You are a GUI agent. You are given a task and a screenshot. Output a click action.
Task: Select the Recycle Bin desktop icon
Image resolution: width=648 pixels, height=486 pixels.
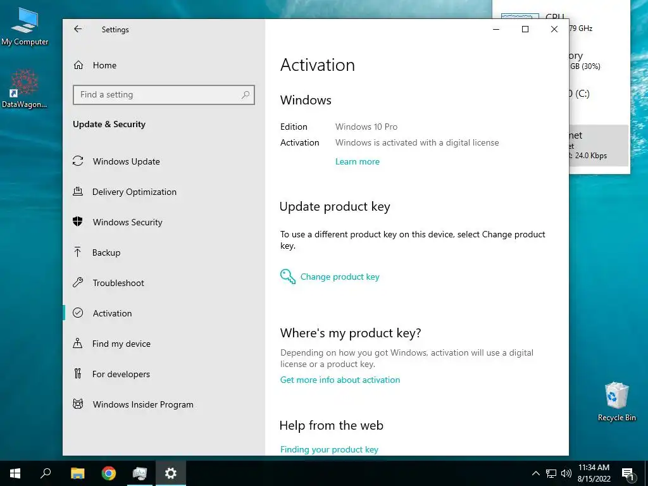616,402
